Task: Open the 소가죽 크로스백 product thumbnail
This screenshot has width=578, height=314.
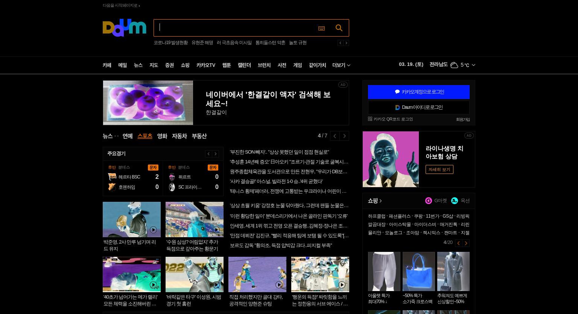Action: (x=419, y=271)
